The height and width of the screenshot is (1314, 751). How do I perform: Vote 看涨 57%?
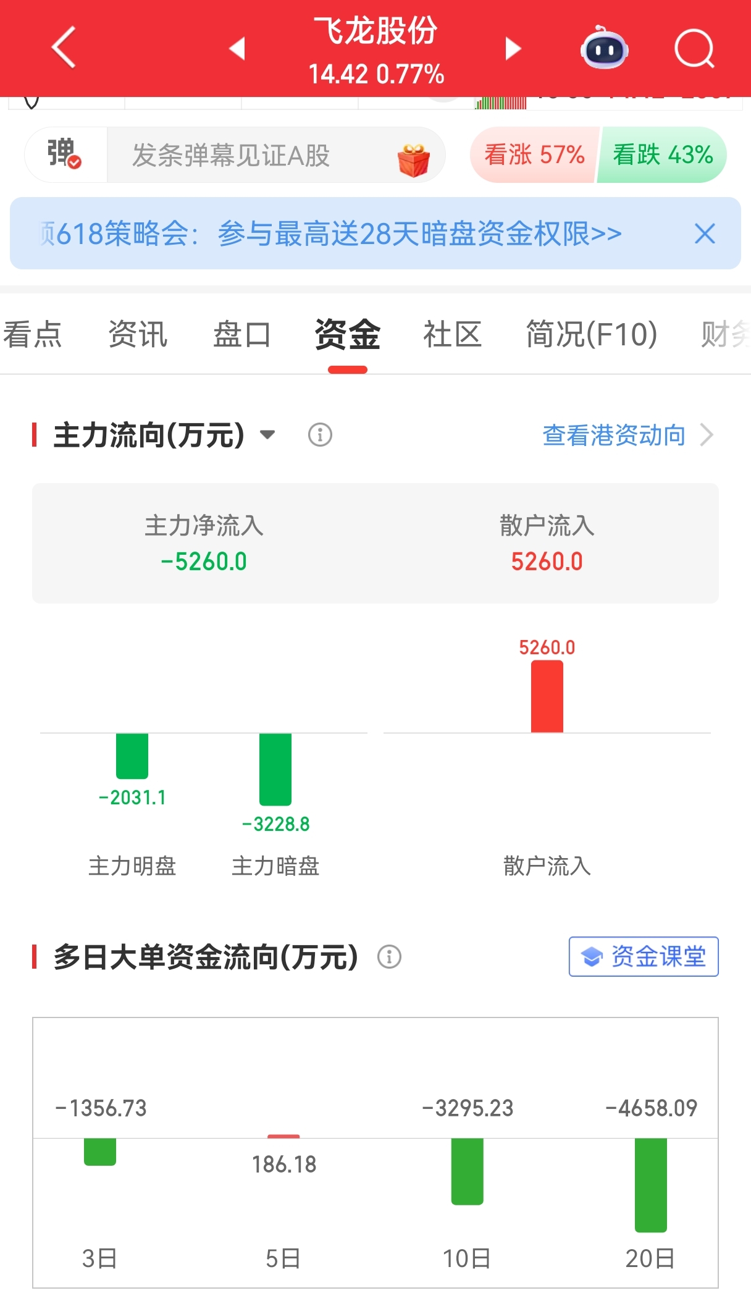534,154
